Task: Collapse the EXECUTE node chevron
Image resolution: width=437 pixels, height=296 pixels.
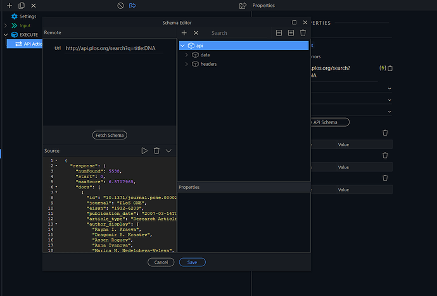Action: click(6, 35)
